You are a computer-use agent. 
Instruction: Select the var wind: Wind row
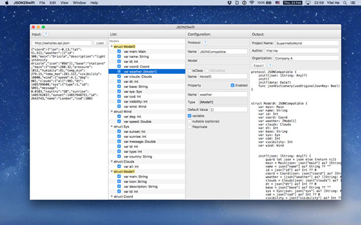pyautogui.click(x=147, y=107)
